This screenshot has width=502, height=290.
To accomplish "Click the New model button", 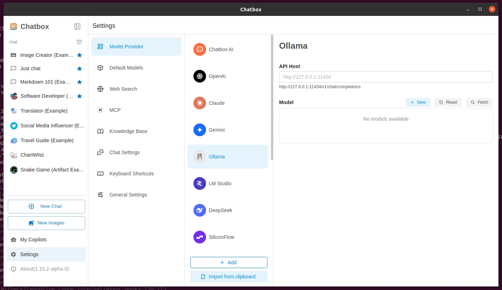I will [418, 102].
